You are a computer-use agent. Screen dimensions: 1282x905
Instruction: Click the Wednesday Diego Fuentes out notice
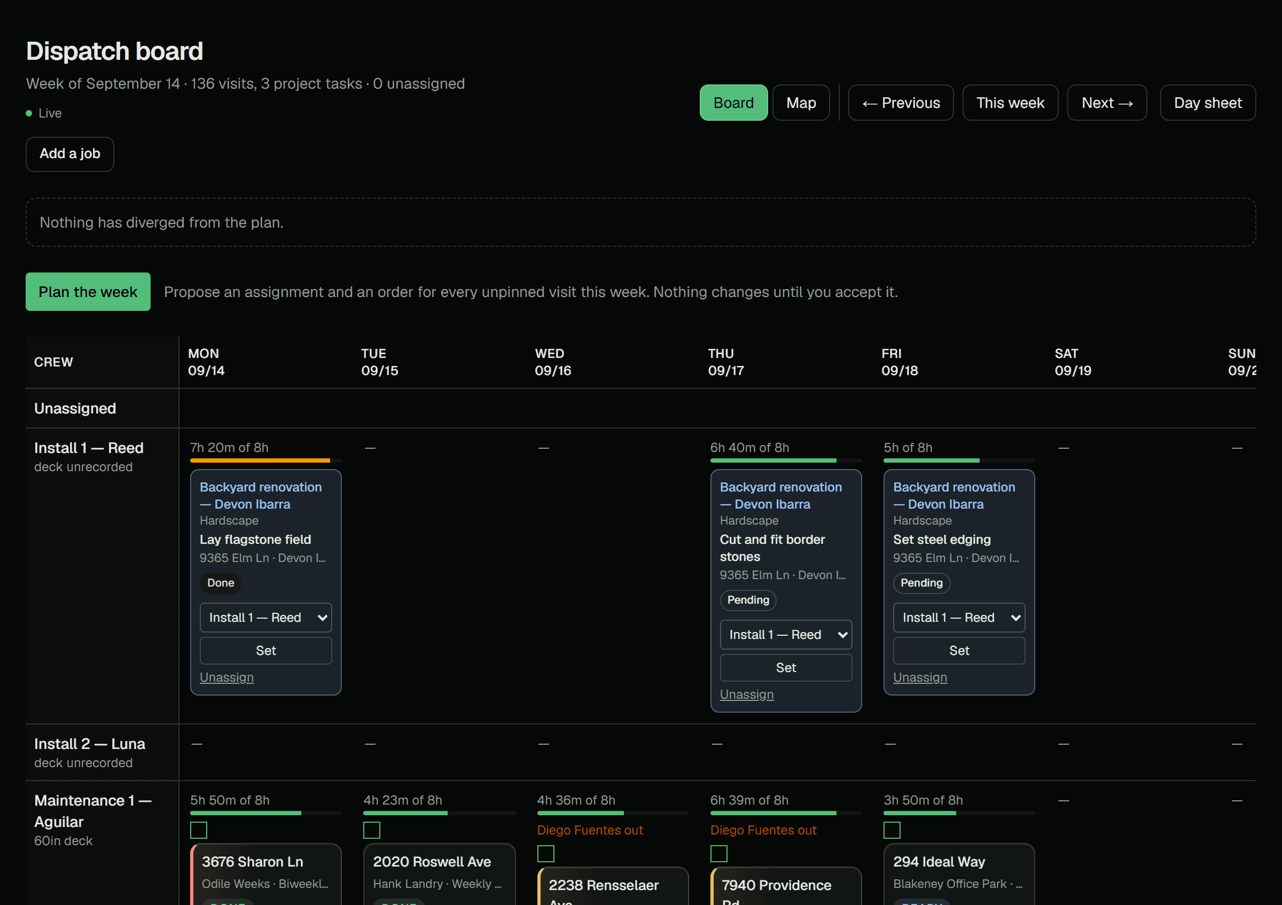click(x=590, y=830)
